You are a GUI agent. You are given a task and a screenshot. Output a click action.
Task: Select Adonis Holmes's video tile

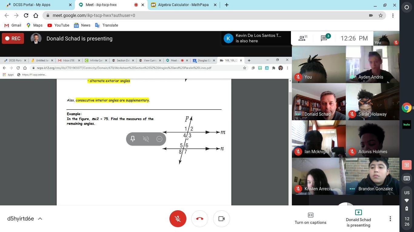[x=372, y=139]
